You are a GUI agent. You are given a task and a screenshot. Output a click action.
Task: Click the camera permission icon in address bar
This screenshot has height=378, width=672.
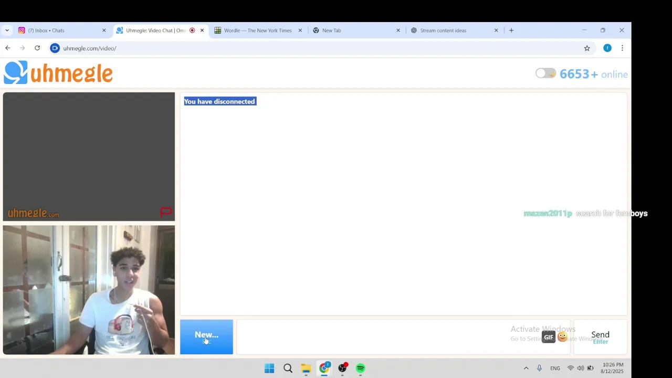pyautogui.click(x=55, y=48)
